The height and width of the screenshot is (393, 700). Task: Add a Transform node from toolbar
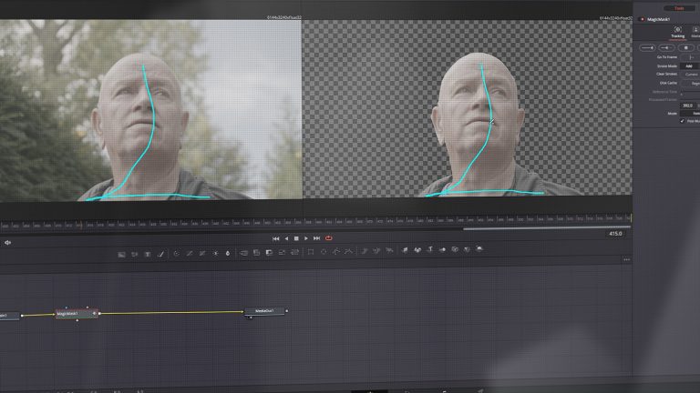pos(295,252)
